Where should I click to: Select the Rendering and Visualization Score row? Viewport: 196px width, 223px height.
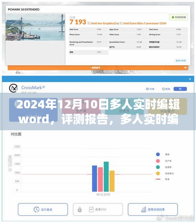click(89, 43)
